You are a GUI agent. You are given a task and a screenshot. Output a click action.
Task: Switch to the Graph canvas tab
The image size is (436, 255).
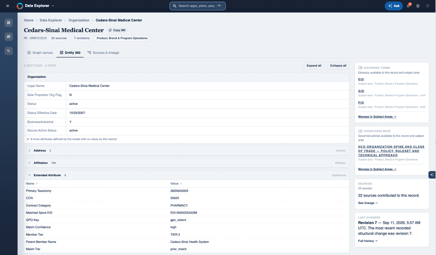[x=40, y=53]
